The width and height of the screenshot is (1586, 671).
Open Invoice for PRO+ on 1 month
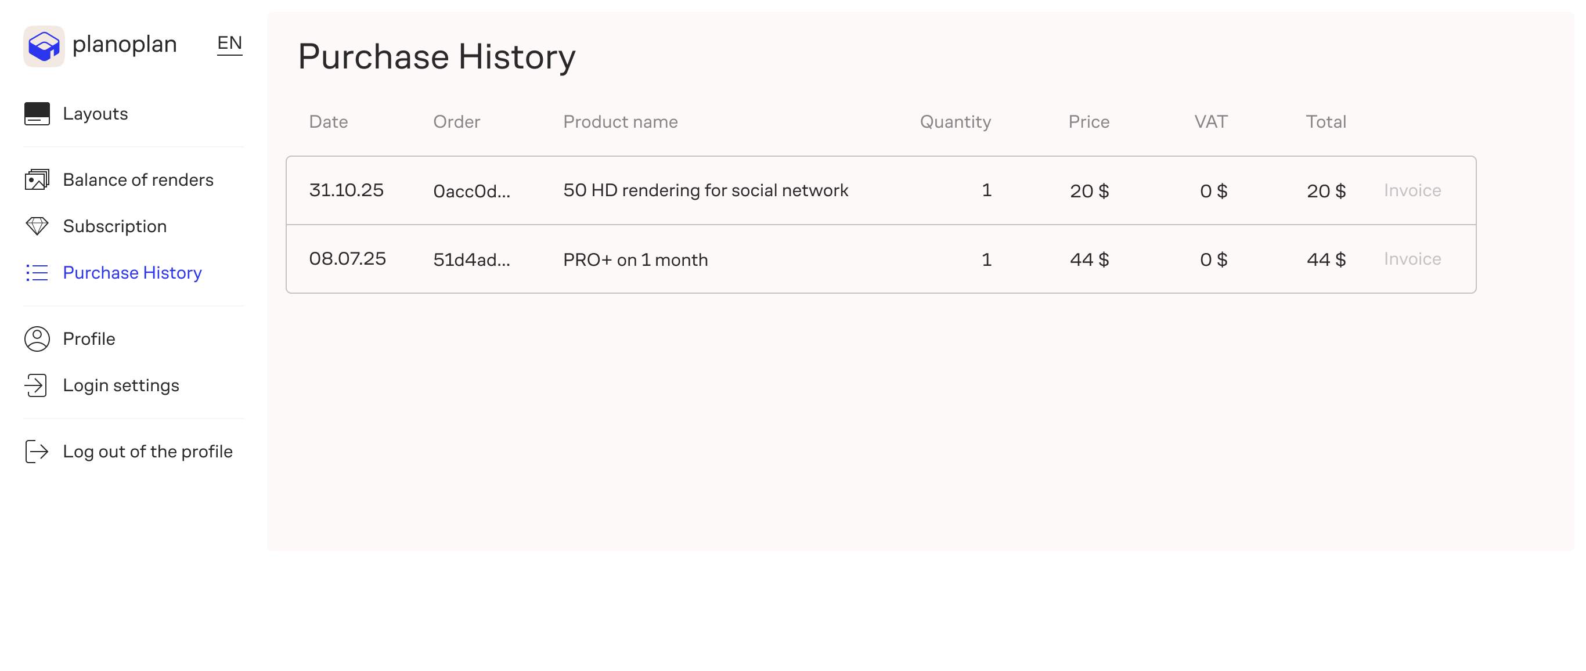click(1412, 258)
